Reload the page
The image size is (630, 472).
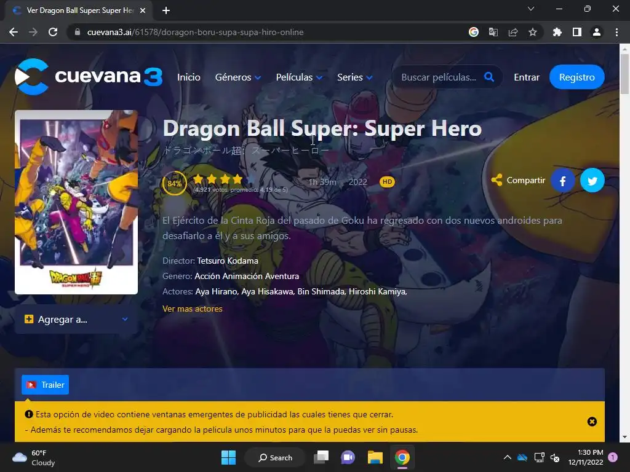(53, 32)
